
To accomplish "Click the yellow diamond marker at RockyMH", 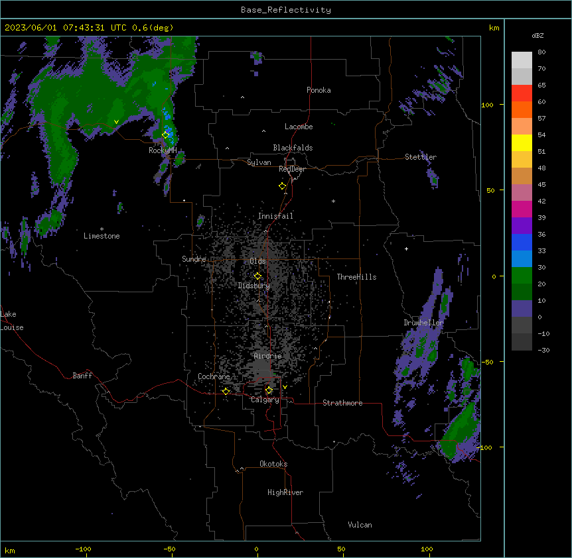I will point(165,135).
